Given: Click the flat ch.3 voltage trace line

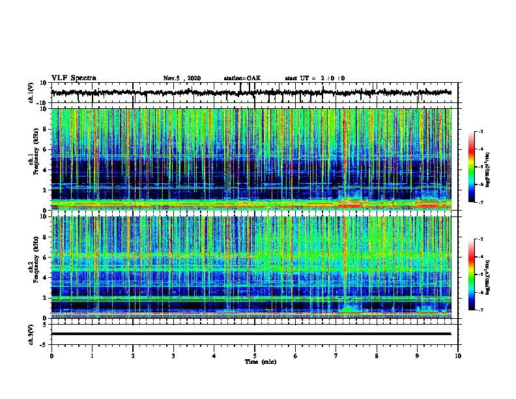Looking at the screenshot, I should pyautogui.click(x=251, y=334).
